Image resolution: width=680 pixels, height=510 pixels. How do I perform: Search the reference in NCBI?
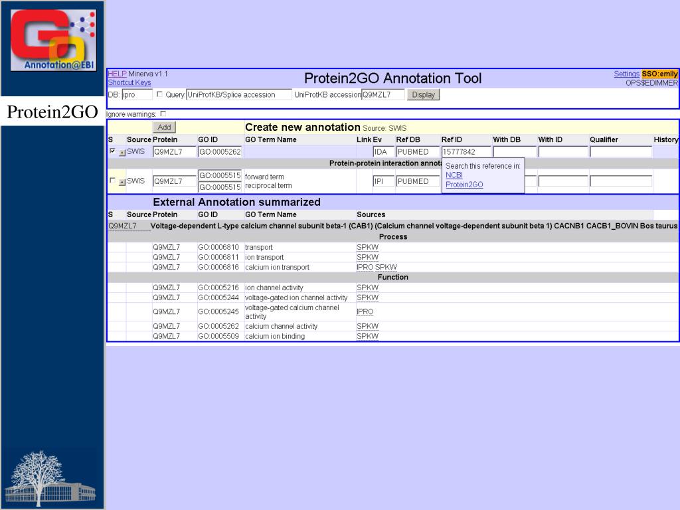coord(454,175)
